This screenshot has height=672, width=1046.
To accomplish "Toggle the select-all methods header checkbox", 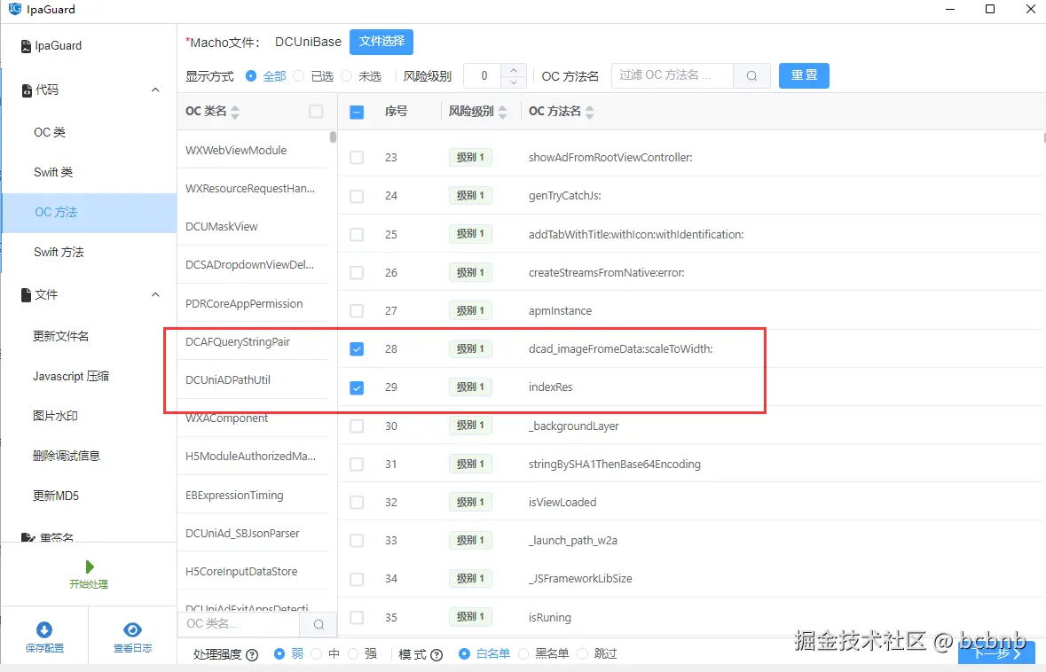I will pos(357,112).
